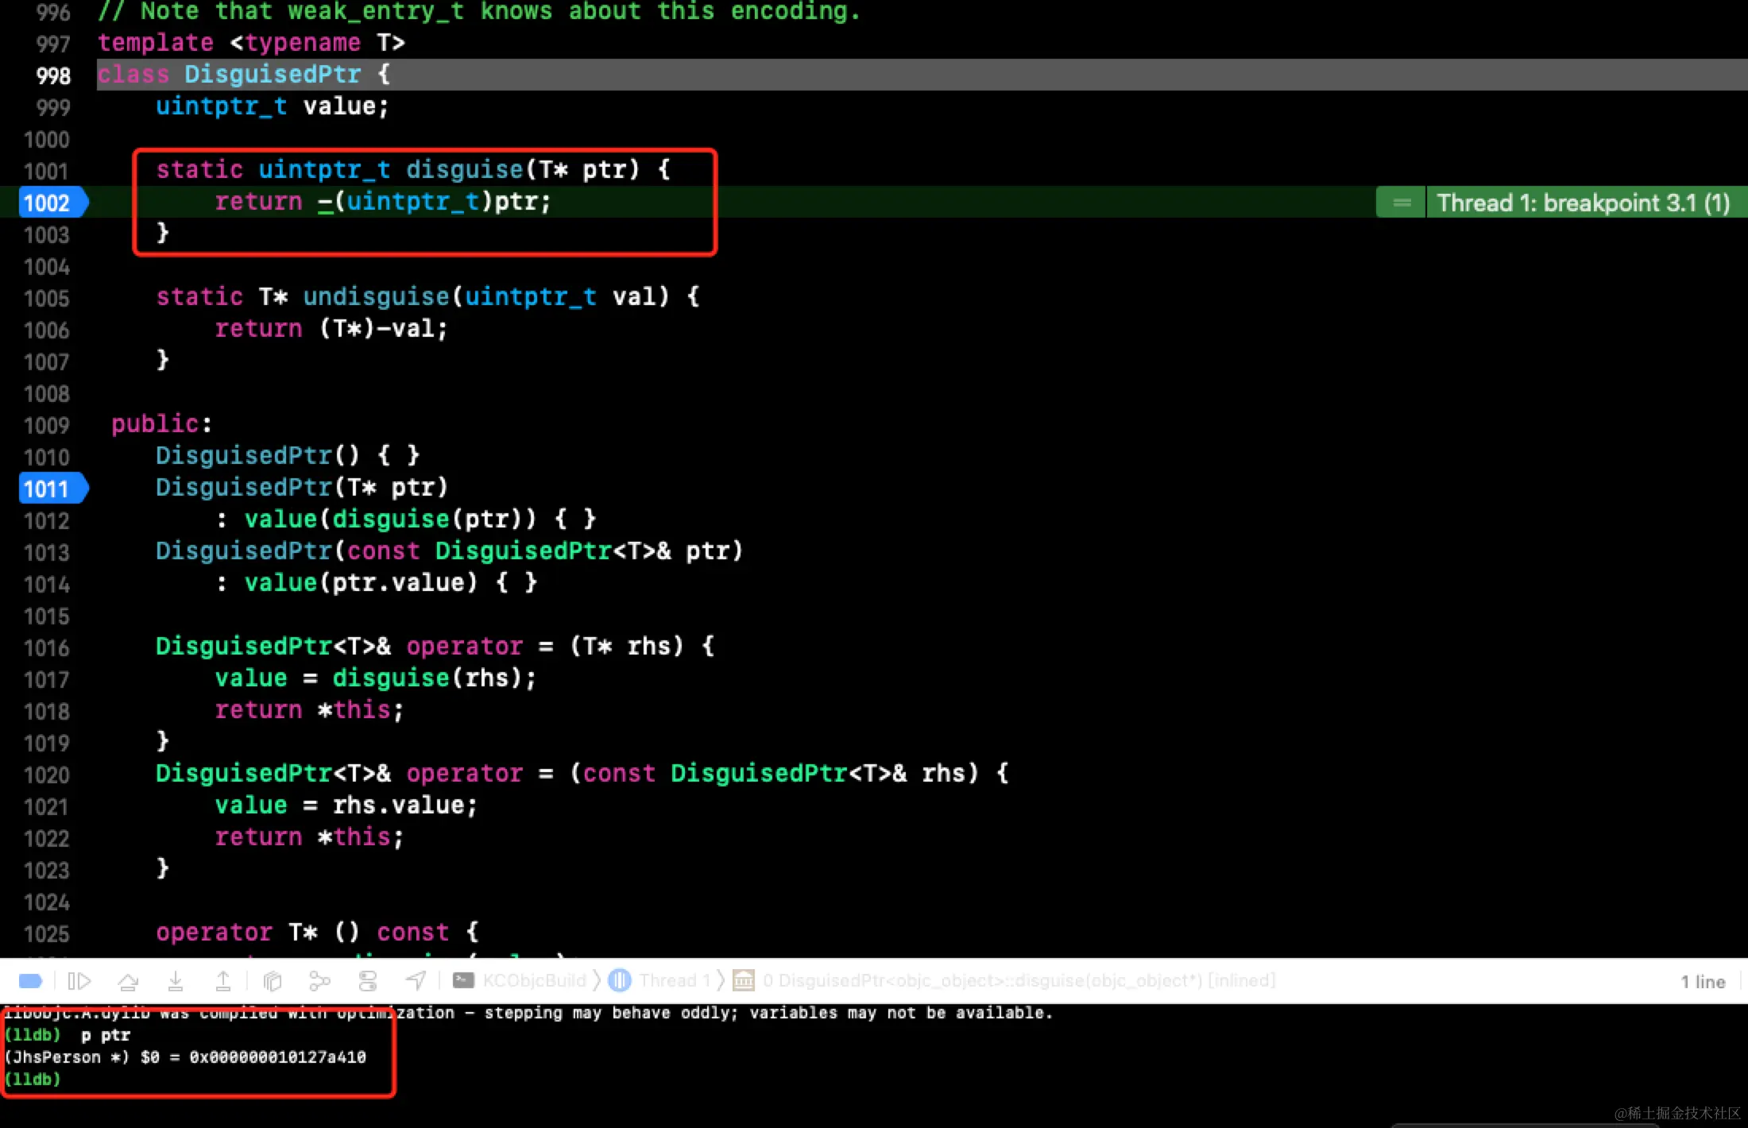Toggle the breakpoint activation button in debug bar
Viewport: 1748px width, 1128px height.
pos(30,981)
